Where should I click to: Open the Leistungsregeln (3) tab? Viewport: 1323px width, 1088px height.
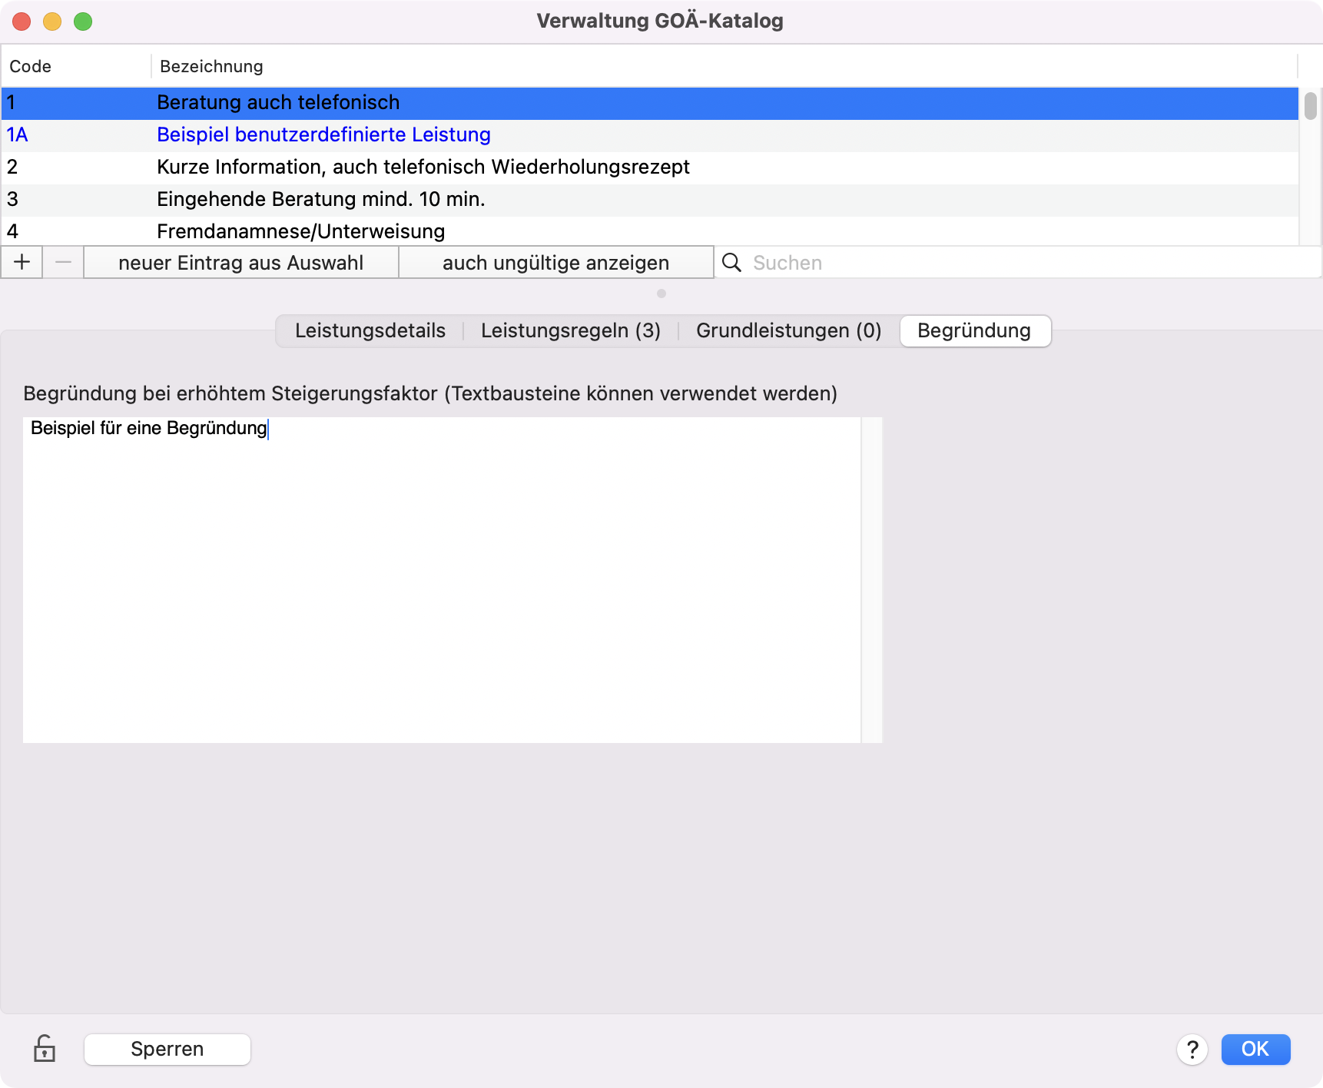click(x=571, y=330)
